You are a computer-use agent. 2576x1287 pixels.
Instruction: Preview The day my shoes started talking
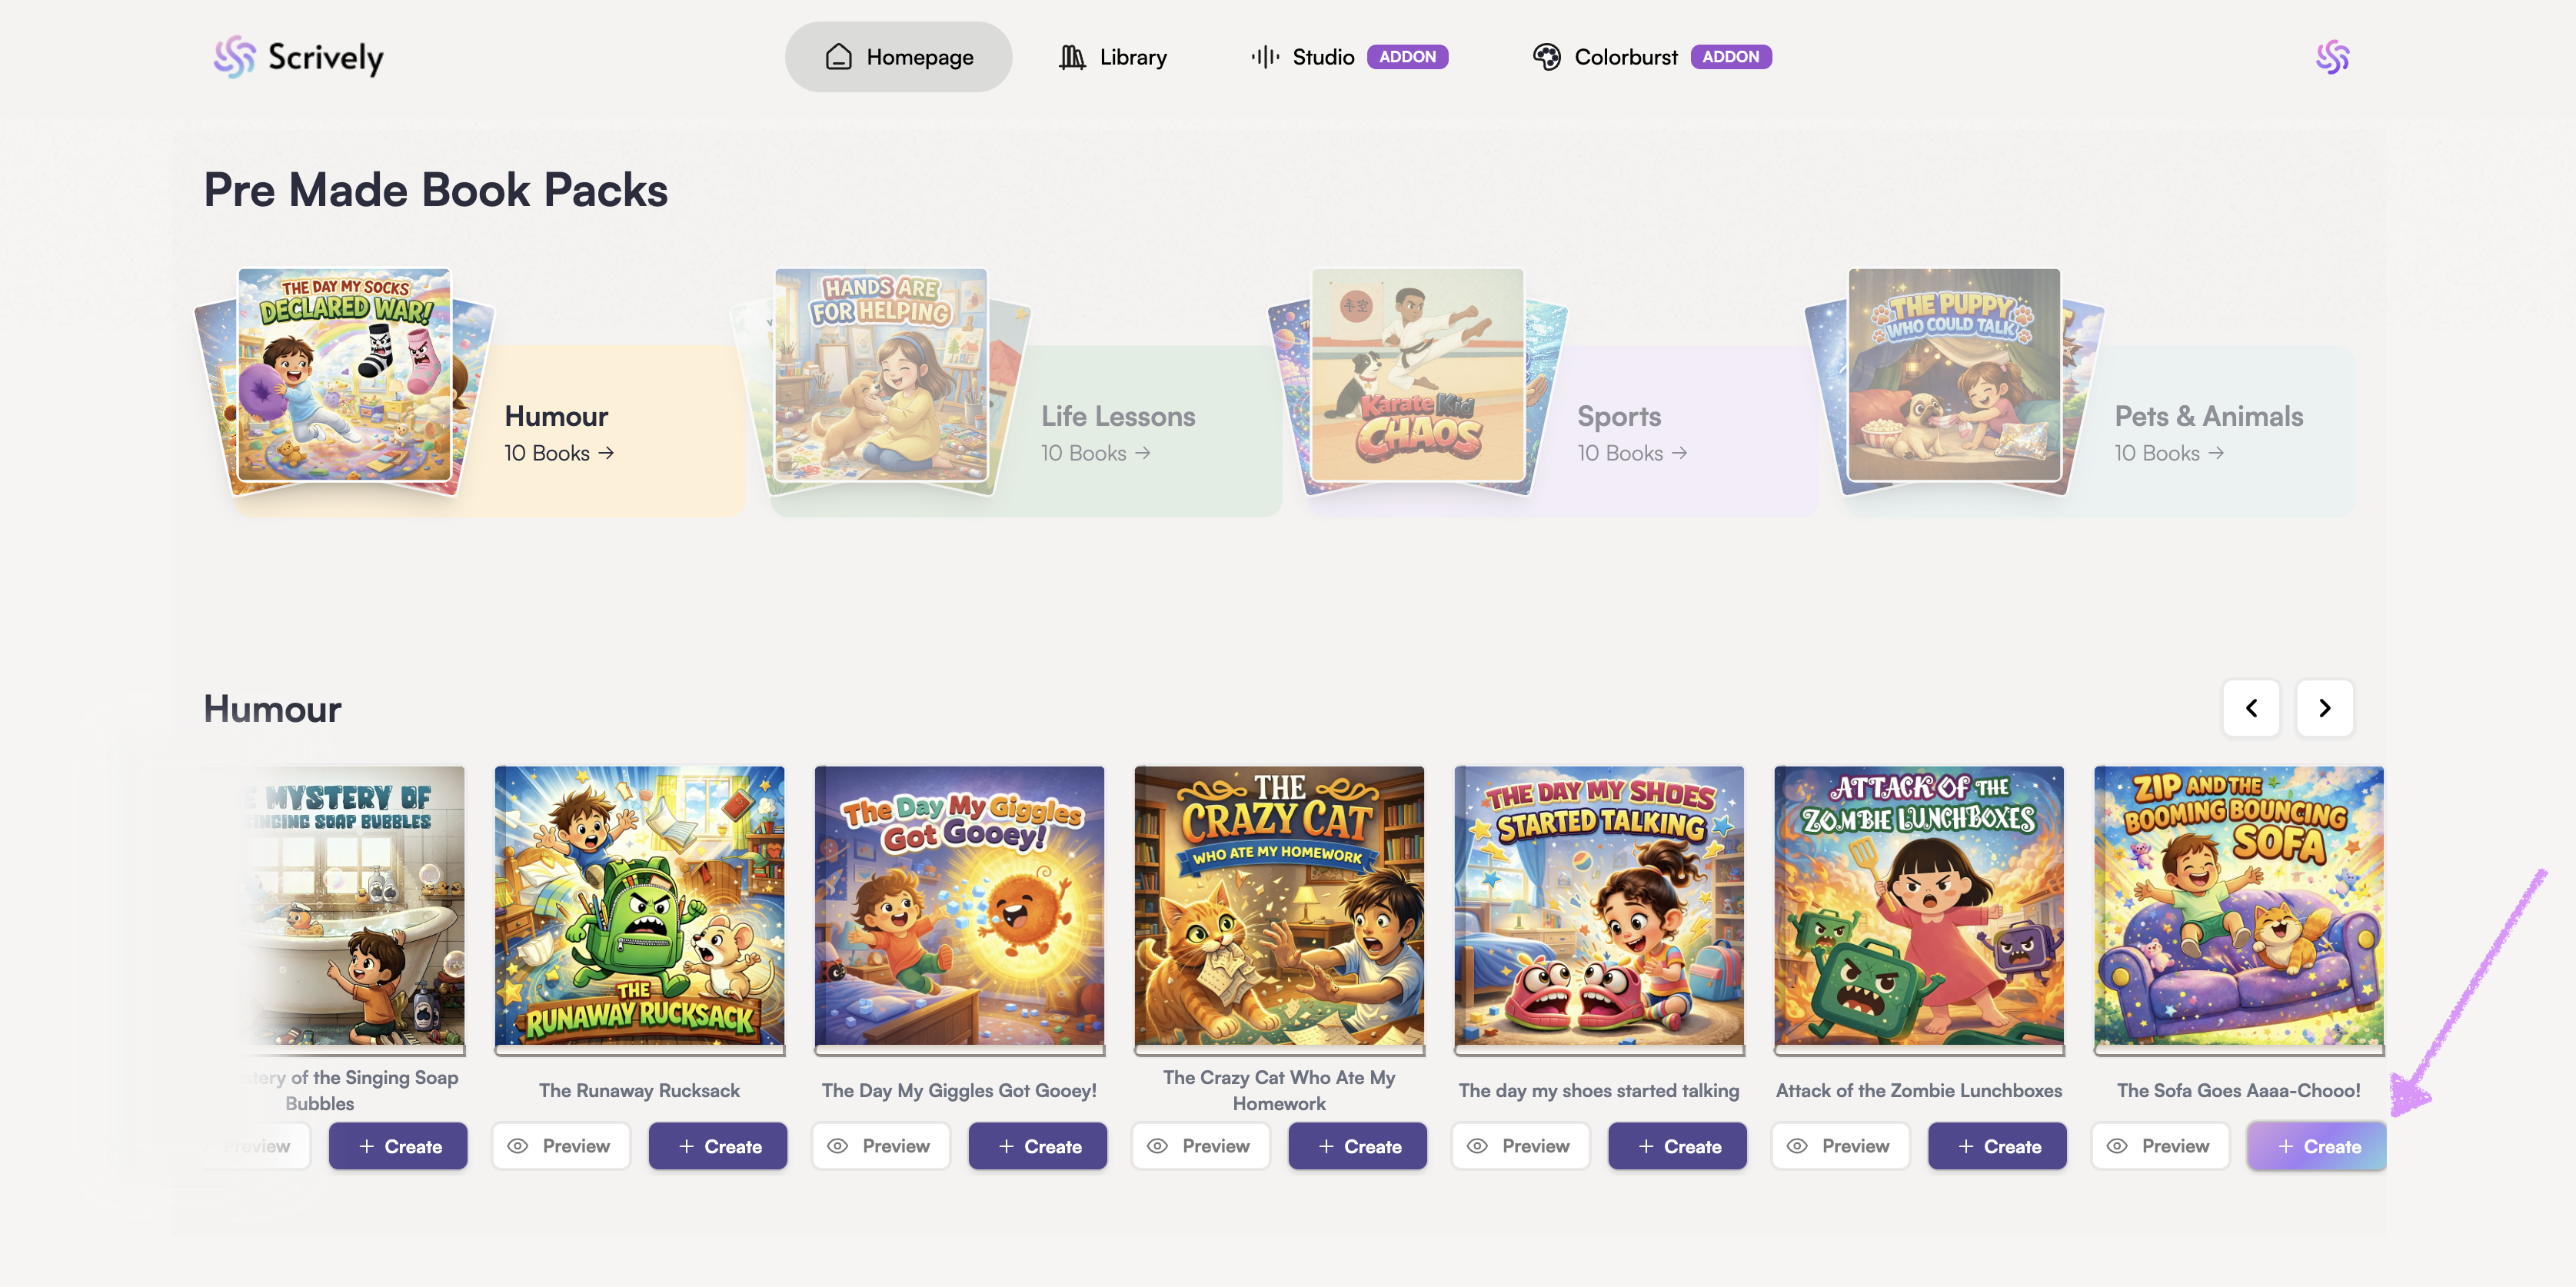tap(1520, 1146)
